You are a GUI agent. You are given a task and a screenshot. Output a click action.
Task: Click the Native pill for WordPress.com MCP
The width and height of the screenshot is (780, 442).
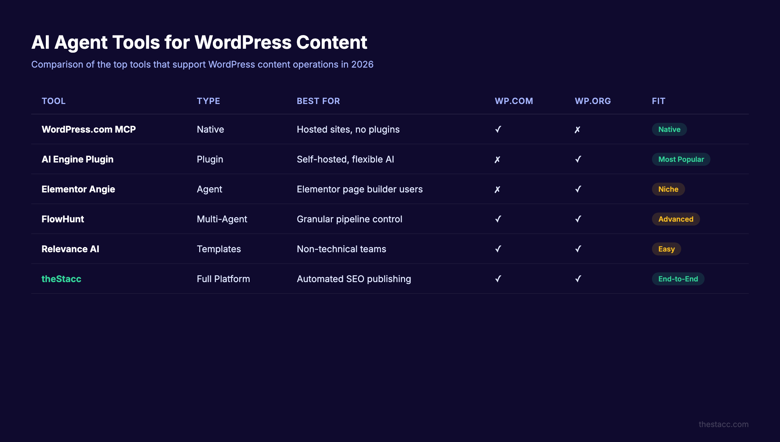(669, 129)
